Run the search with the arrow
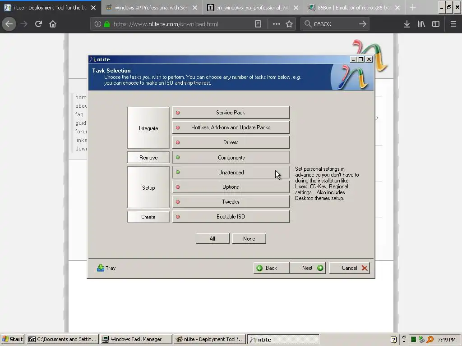The width and height of the screenshot is (462, 346). click(x=363, y=24)
